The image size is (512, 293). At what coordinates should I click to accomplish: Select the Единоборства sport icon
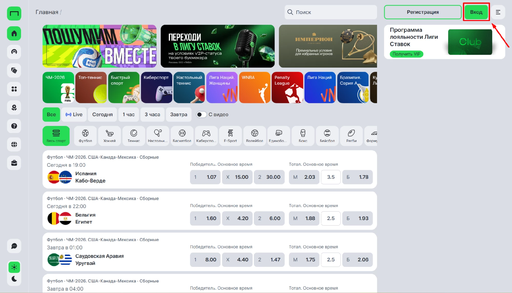[279, 136]
